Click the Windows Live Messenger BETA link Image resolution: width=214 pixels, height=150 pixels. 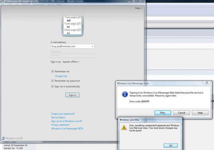click(67, 128)
